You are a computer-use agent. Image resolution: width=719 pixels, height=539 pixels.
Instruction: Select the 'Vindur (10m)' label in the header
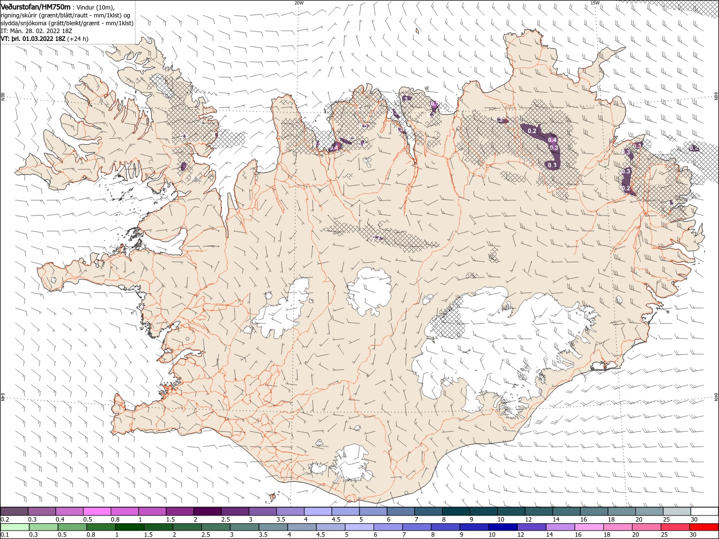click(96, 7)
